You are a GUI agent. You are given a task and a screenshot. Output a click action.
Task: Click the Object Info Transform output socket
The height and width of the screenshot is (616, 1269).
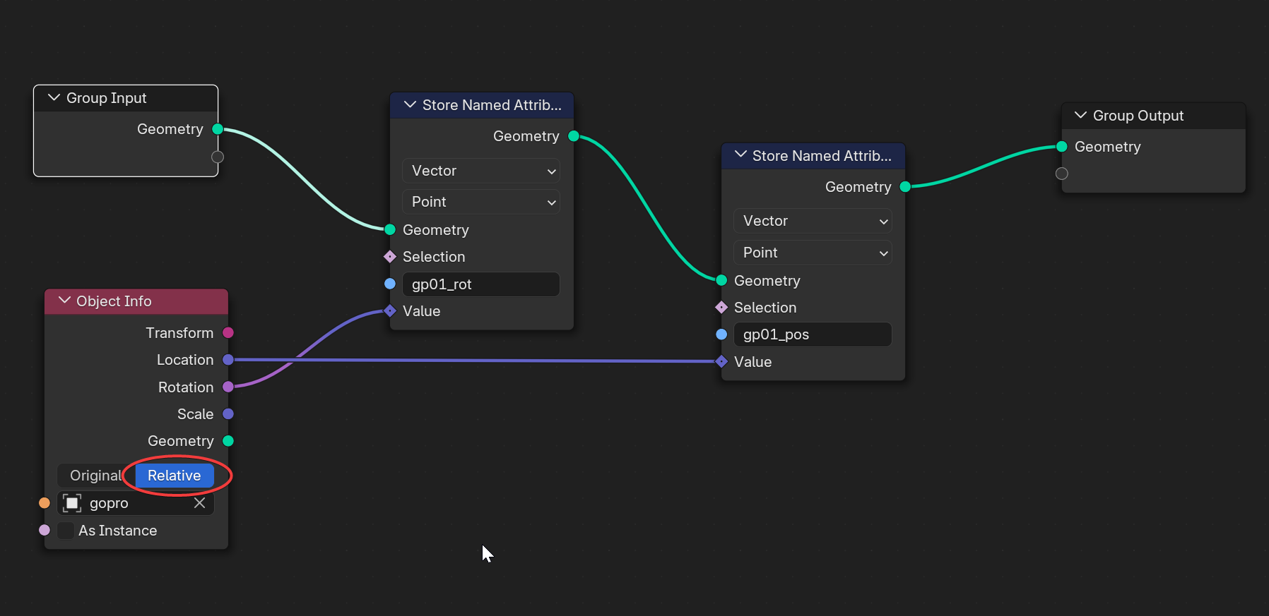coord(228,333)
